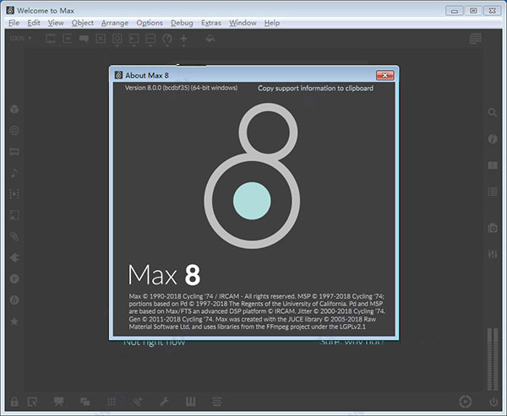Toggle the patcher lock icon
Screen dimensions: 507x416
(x=14, y=402)
